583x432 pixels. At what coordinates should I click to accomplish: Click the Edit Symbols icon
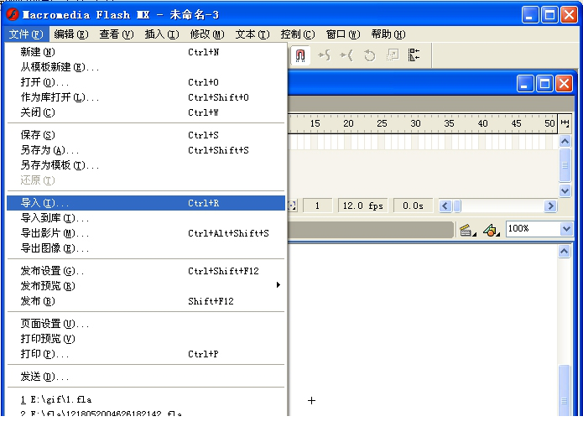click(492, 230)
